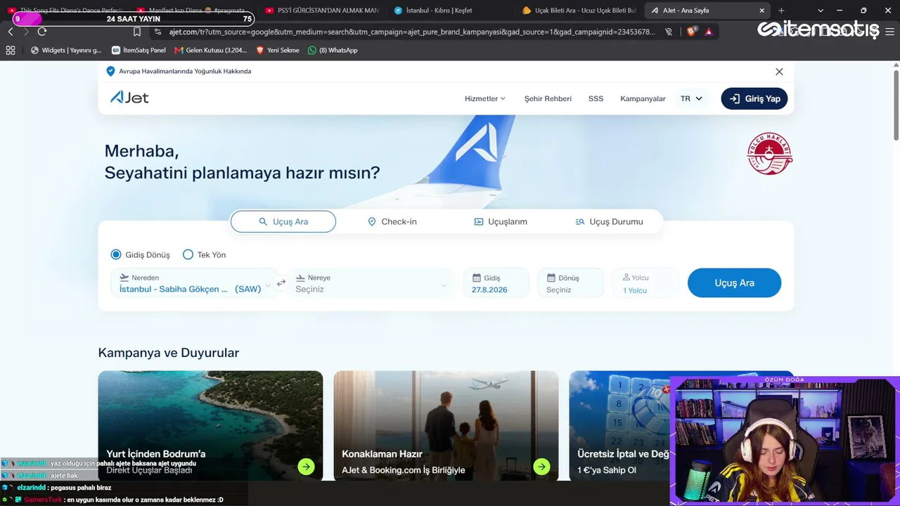Click the page's vertical scrollbar
The height and width of the screenshot is (506, 900).
click(x=896, y=105)
